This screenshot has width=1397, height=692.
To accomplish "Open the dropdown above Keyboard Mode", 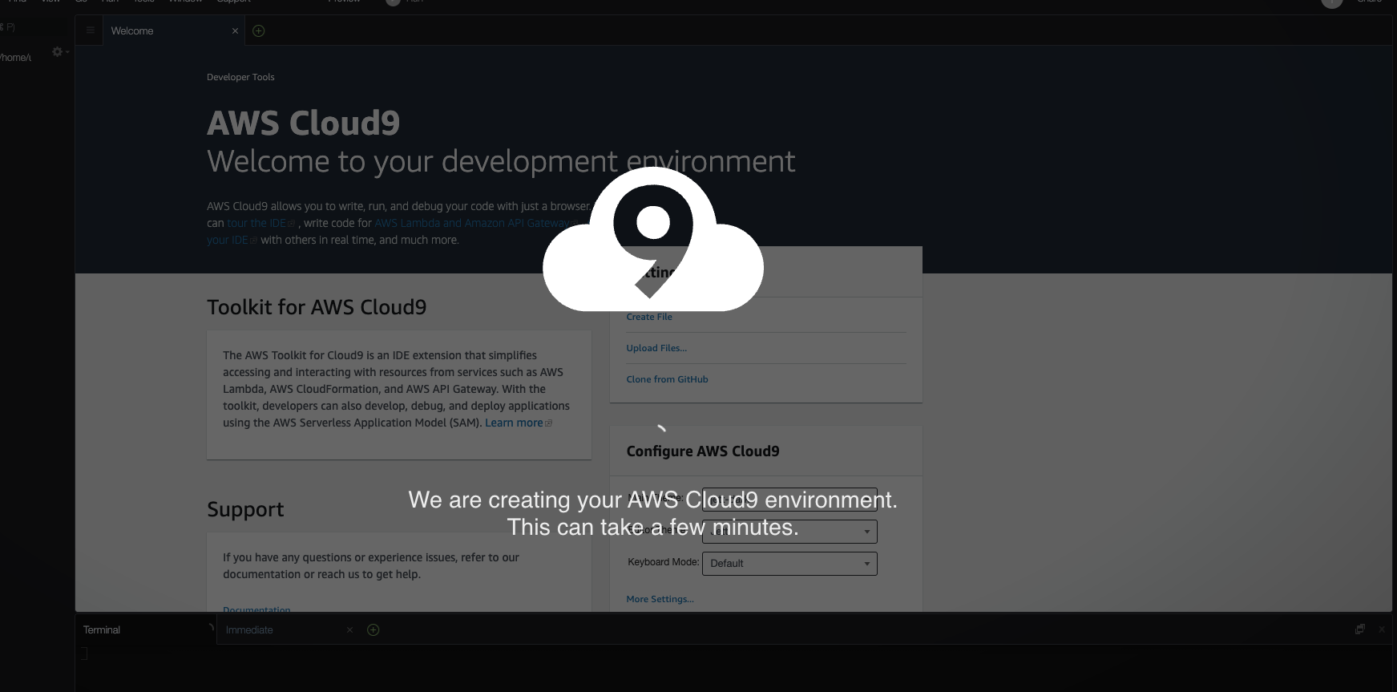I will pos(789,532).
